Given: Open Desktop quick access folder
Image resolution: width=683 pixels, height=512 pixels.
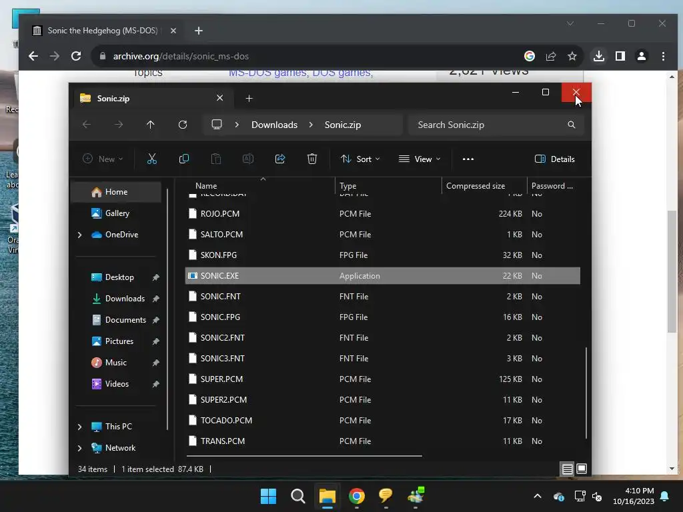Looking at the screenshot, I should point(119,277).
